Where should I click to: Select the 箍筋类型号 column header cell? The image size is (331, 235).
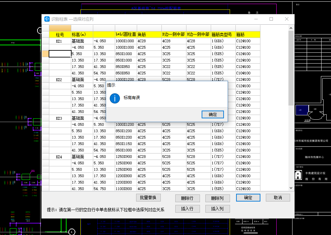point(223,34)
